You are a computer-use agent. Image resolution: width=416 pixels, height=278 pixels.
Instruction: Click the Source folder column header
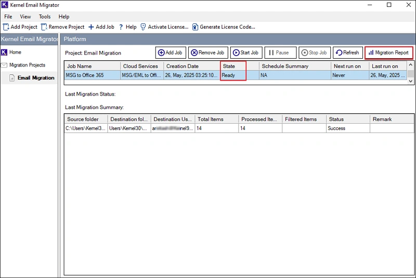[x=86, y=120]
